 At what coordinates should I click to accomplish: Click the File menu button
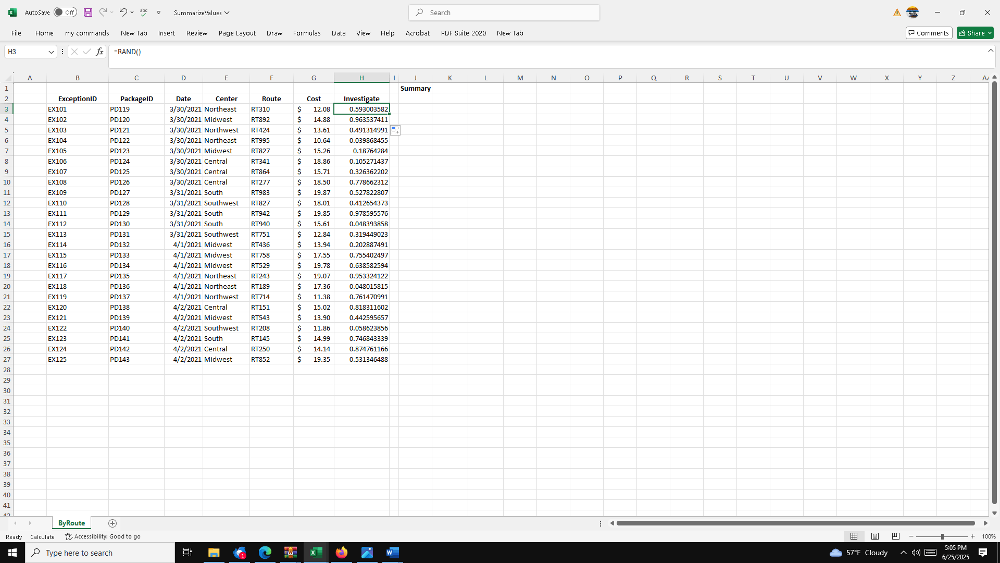tap(16, 33)
